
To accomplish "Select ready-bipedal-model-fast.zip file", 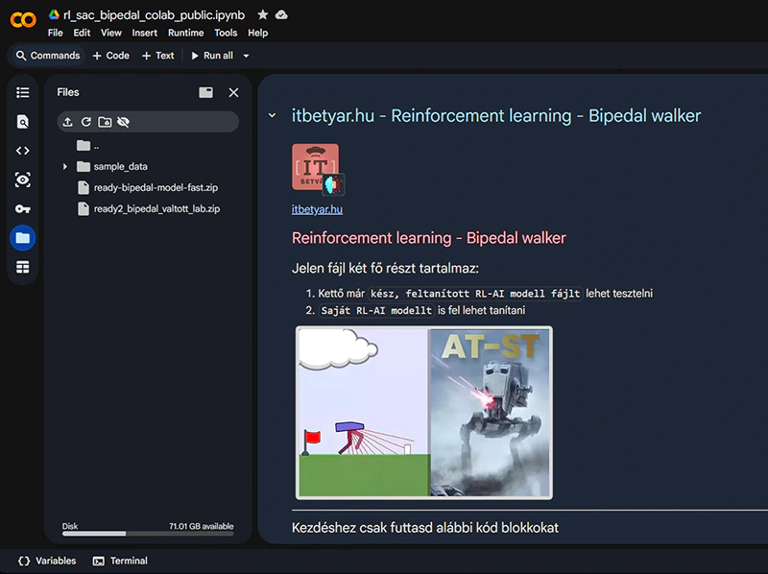I will 156,187.
